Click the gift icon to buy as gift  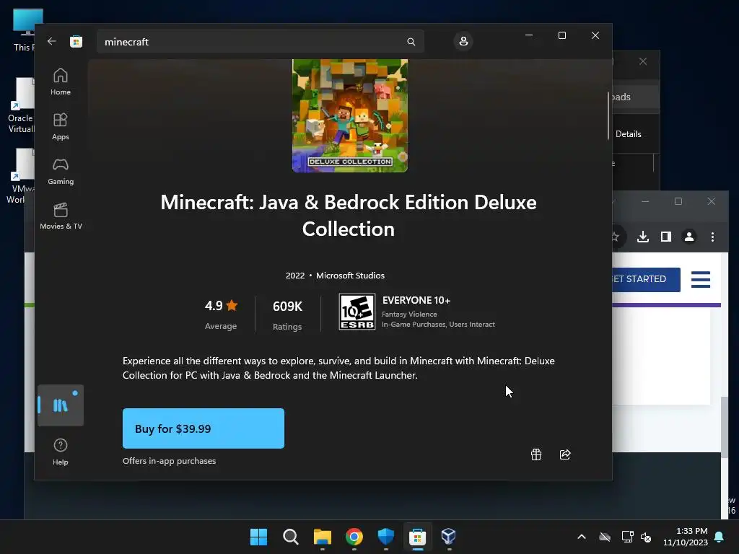tap(536, 454)
